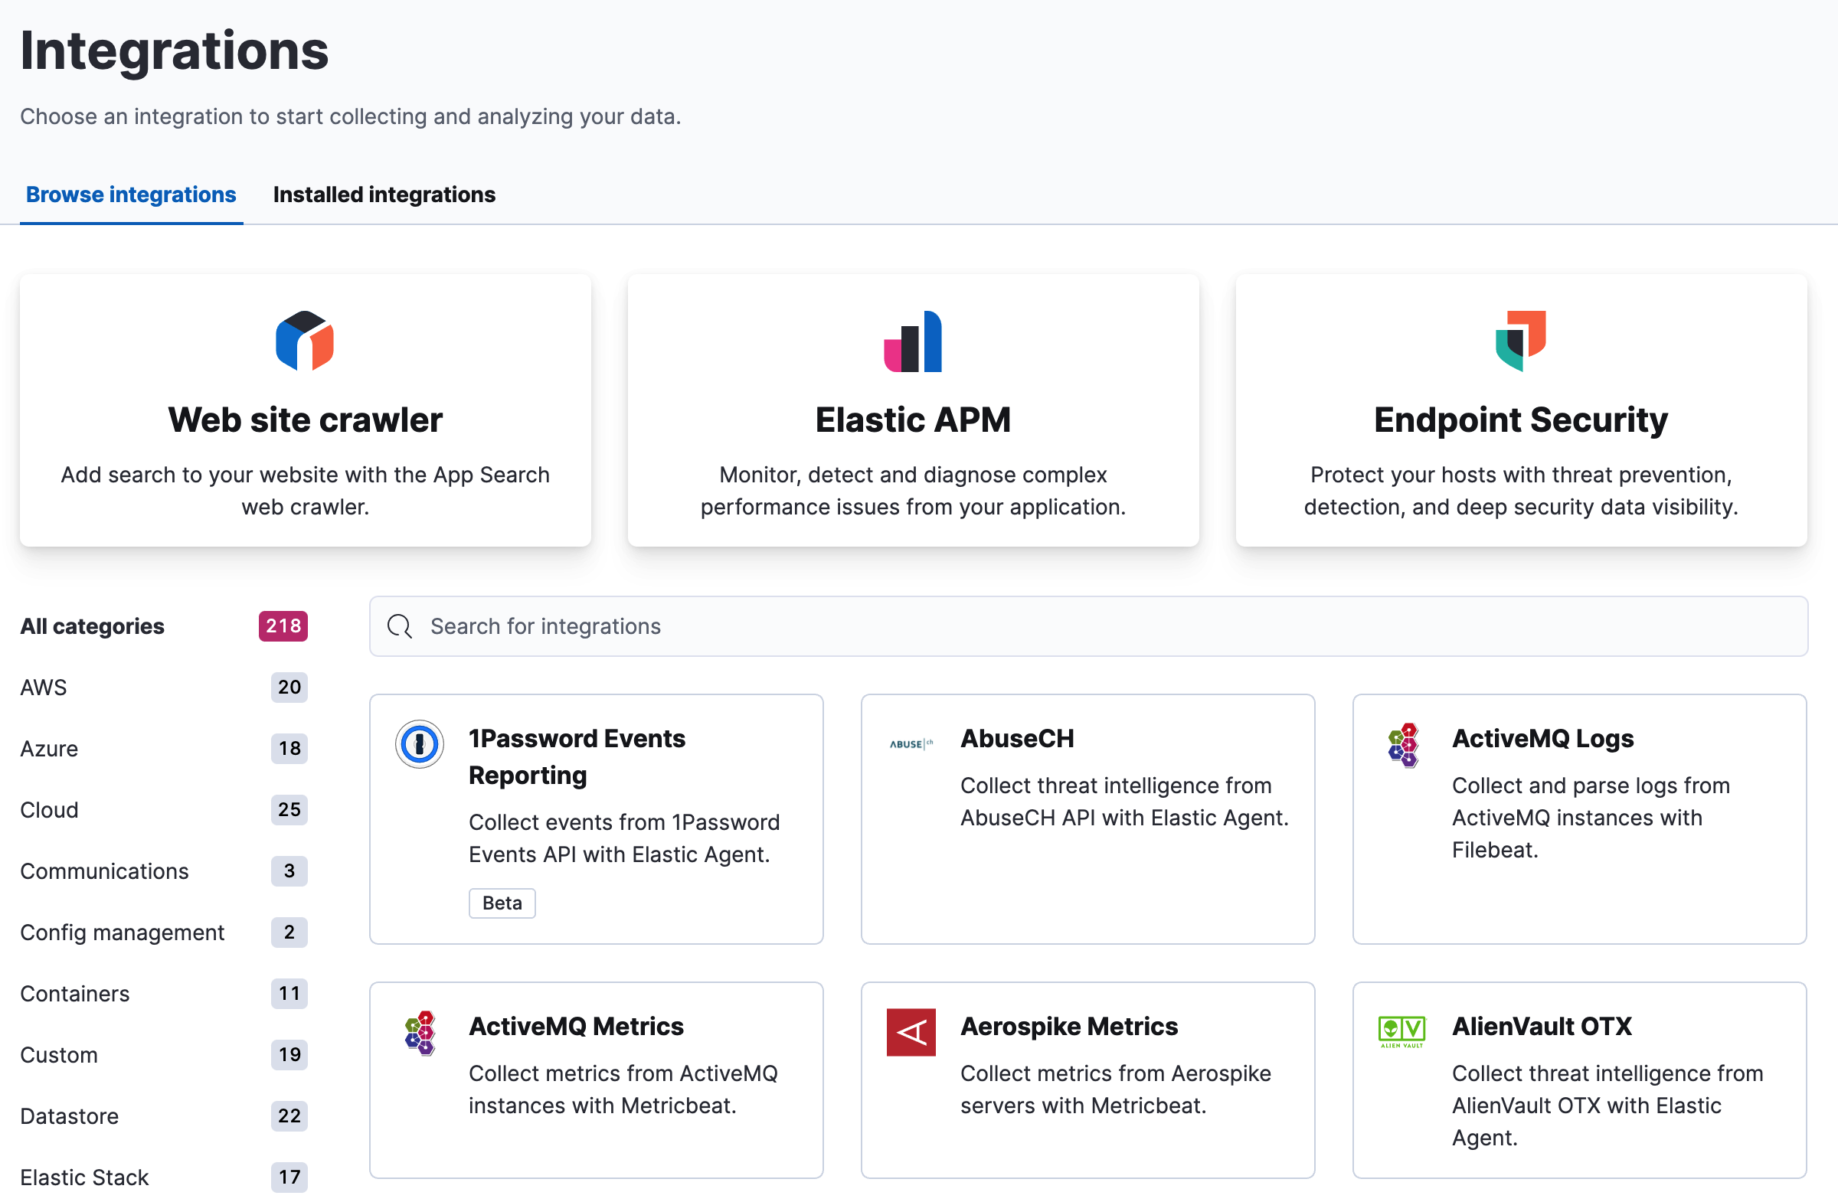Click the Endpoint Security shield logo
This screenshot has width=1838, height=1202.
click(x=1521, y=342)
